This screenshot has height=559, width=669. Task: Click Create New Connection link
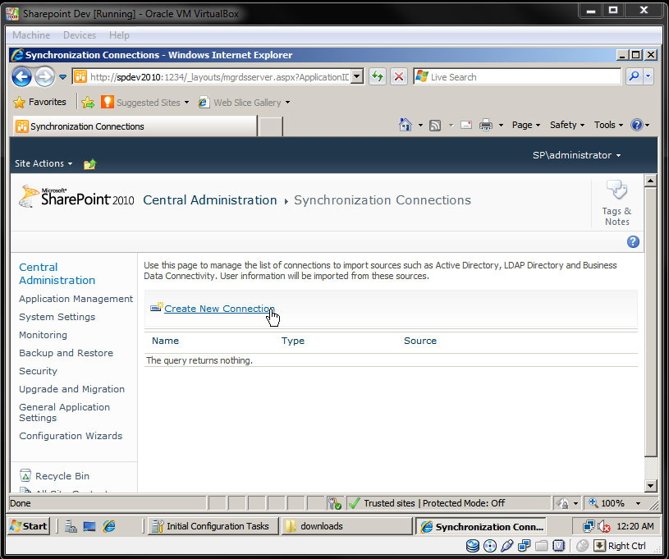(219, 309)
